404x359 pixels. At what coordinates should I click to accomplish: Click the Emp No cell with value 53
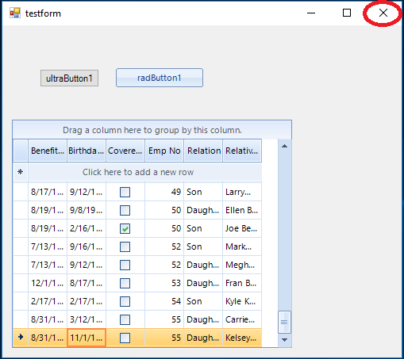click(164, 283)
